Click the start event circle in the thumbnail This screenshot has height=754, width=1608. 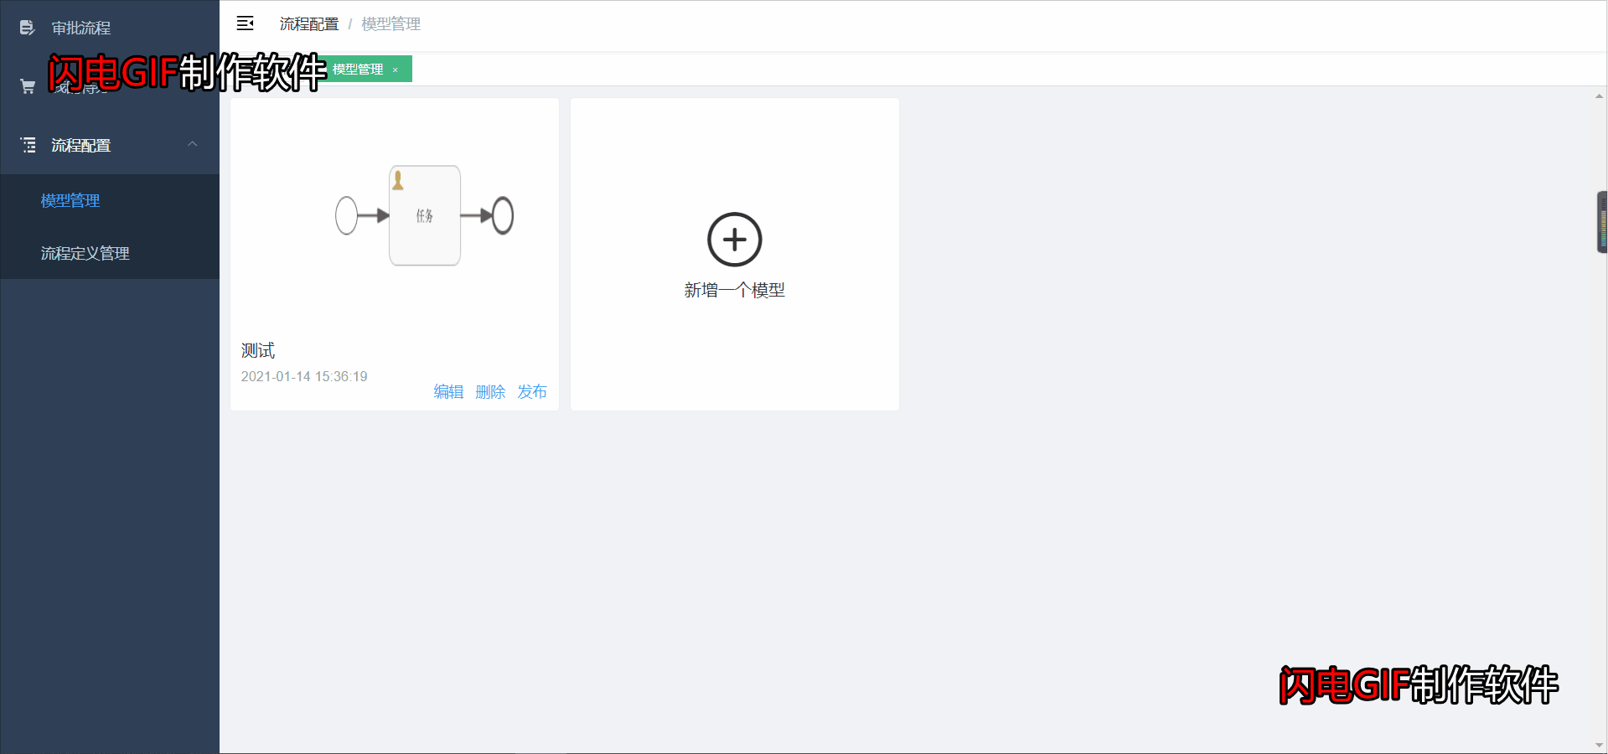(346, 215)
